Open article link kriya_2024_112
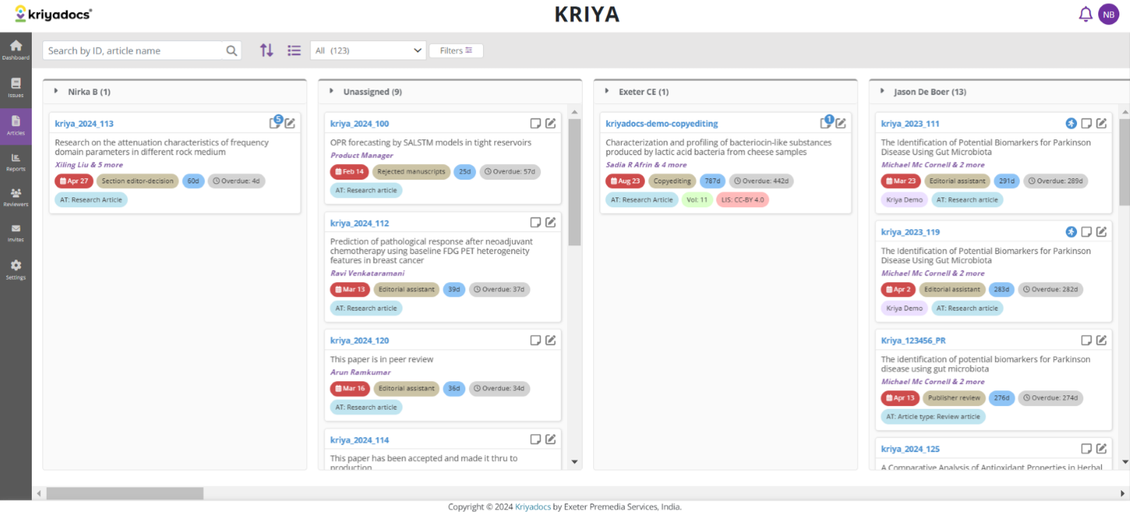The height and width of the screenshot is (512, 1130). click(359, 223)
